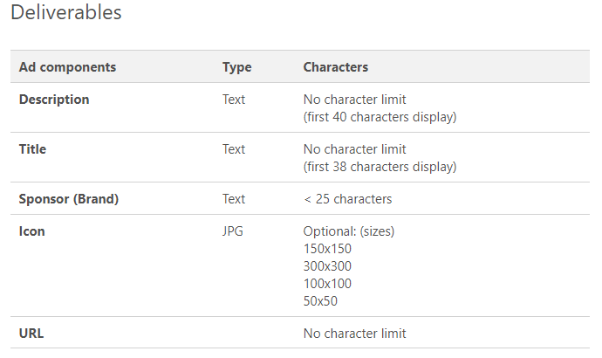This screenshot has width=602, height=358.
Task: Click the 50x50 icon size
Action: 320,301
